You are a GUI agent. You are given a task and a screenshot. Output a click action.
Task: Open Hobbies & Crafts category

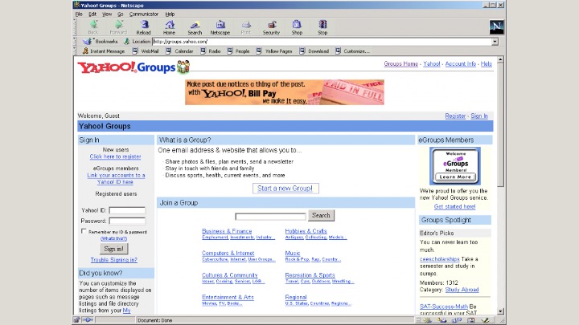click(306, 231)
